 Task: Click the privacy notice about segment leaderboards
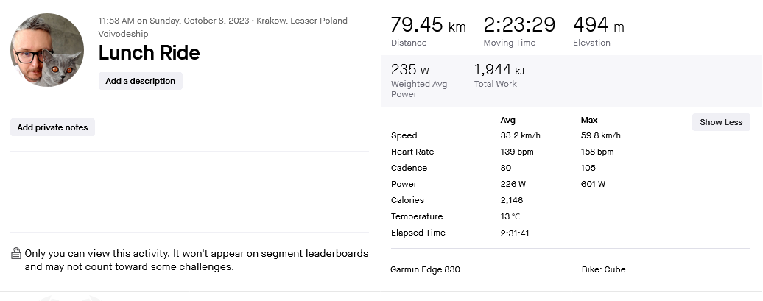[196, 260]
